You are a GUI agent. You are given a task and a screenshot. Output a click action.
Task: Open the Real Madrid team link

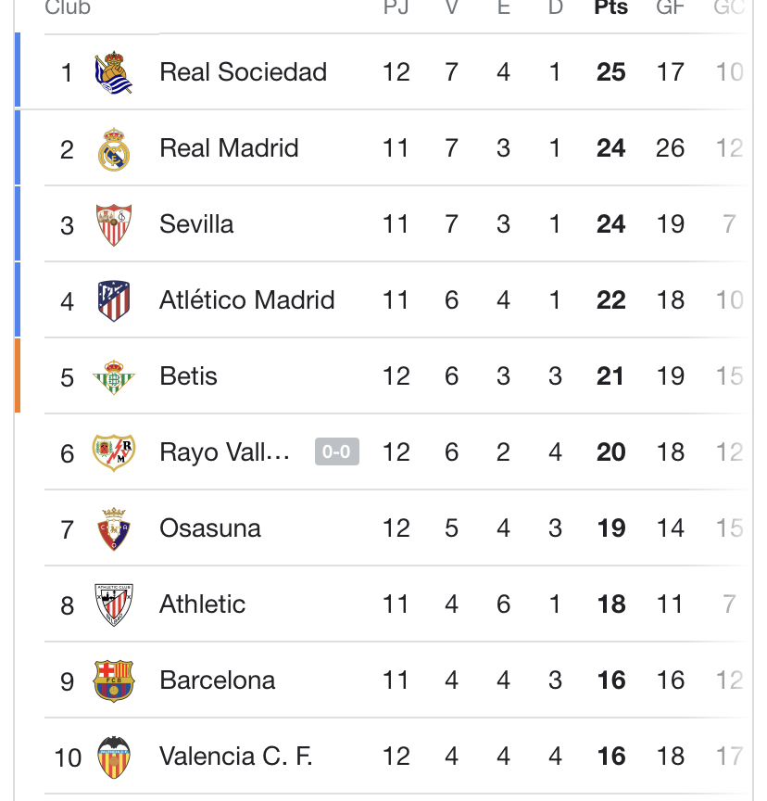tap(229, 148)
